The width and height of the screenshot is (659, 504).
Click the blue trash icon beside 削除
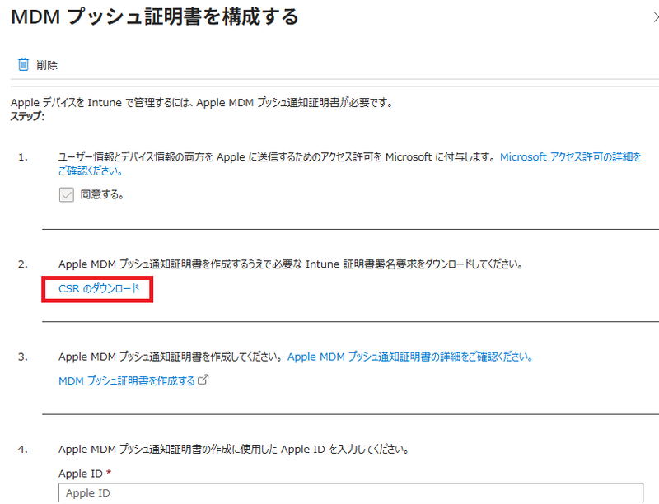click(x=24, y=63)
